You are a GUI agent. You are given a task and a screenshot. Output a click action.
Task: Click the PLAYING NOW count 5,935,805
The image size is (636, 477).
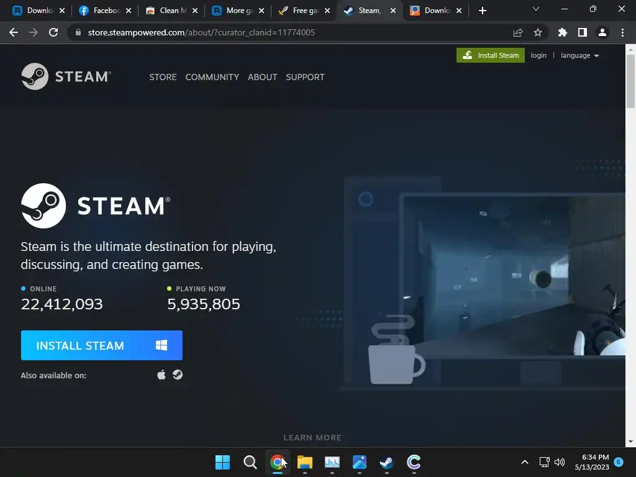coord(204,304)
